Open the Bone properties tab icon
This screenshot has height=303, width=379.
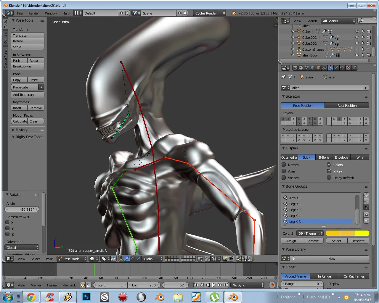click(x=336, y=68)
